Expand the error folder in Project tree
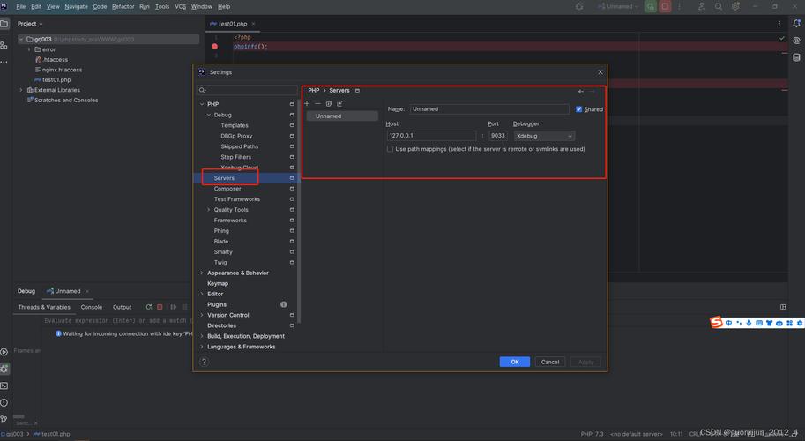Image resolution: width=805 pixels, height=441 pixels. (29, 49)
